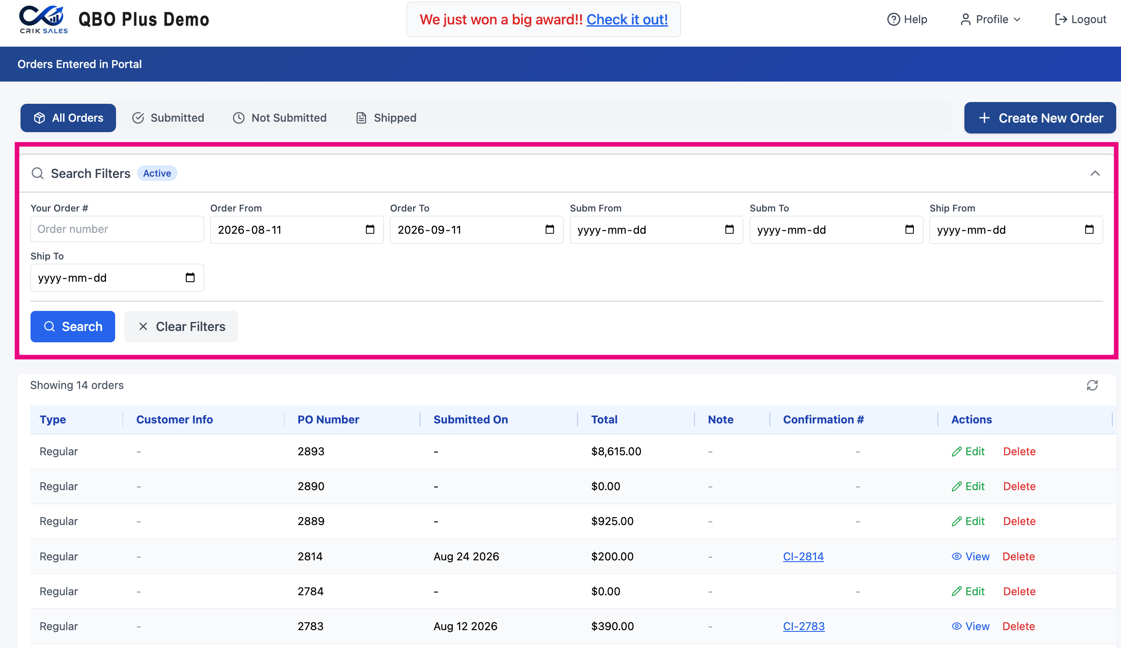Click the refresh orders icon
Image resolution: width=1121 pixels, height=648 pixels.
(x=1092, y=385)
